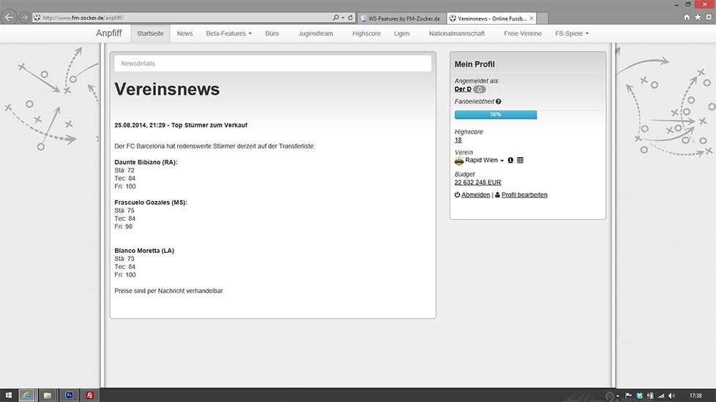716x402 pixels.
Task: Open FileZilla from the taskbar
Action: point(89,395)
